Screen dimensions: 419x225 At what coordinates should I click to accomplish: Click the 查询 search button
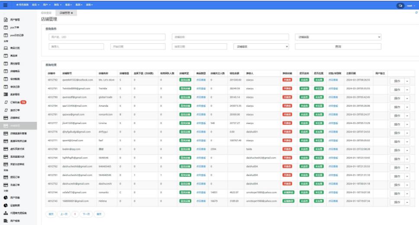coord(338,46)
